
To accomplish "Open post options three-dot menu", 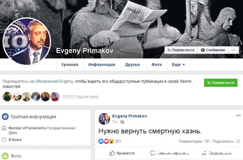I will [x=238, y=115].
